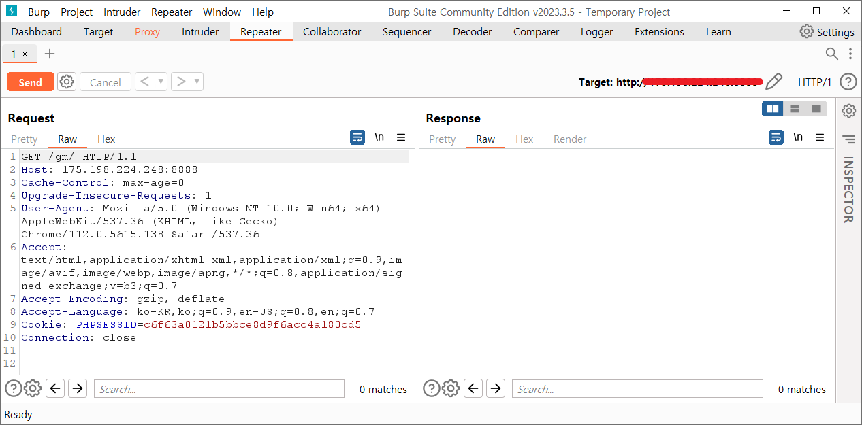Open the Help menu
This screenshot has width=862, height=425.
tap(263, 12)
